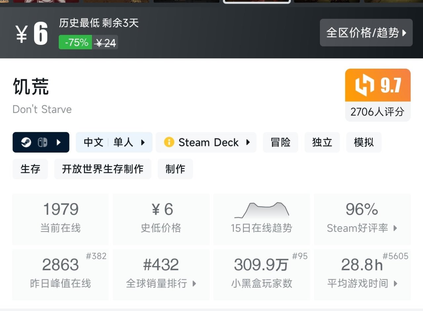
Task: Open the 当前在线 1979 stat card
Action: [60, 219]
